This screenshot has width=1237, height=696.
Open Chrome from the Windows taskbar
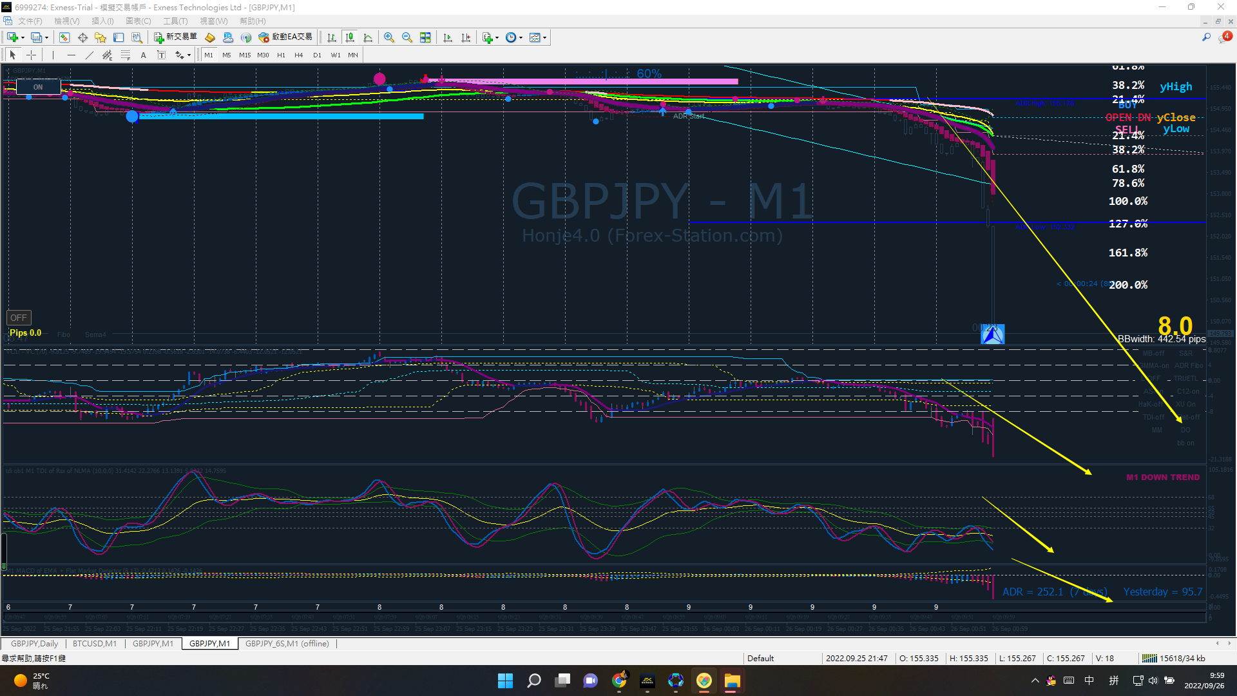pos(619,681)
